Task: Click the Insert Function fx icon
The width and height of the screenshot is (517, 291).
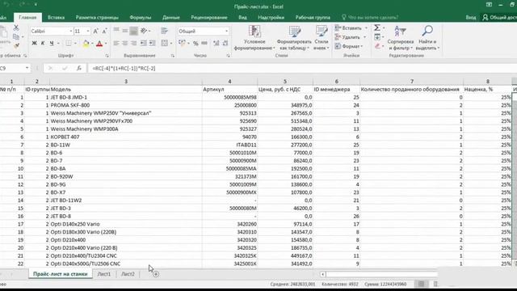Action: [x=79, y=68]
